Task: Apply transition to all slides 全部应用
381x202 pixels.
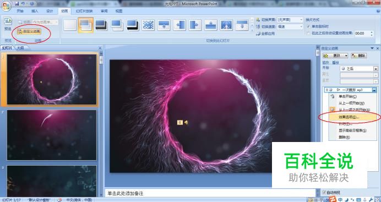Action: click(x=265, y=34)
